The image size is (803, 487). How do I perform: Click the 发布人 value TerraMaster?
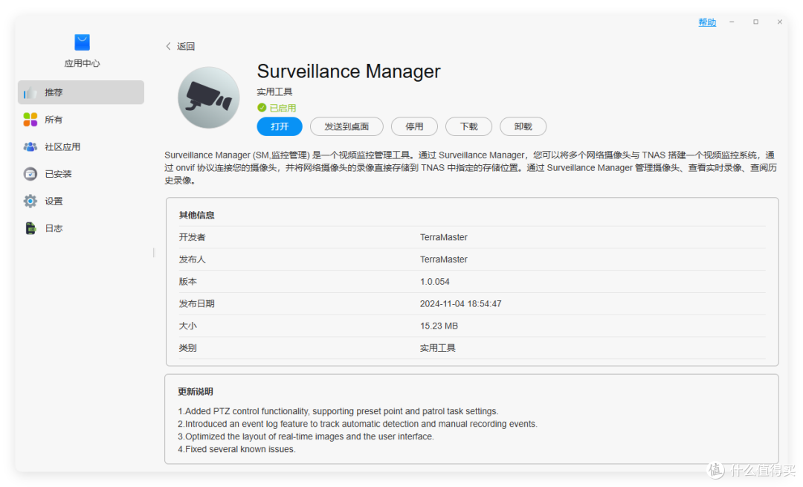tap(443, 259)
